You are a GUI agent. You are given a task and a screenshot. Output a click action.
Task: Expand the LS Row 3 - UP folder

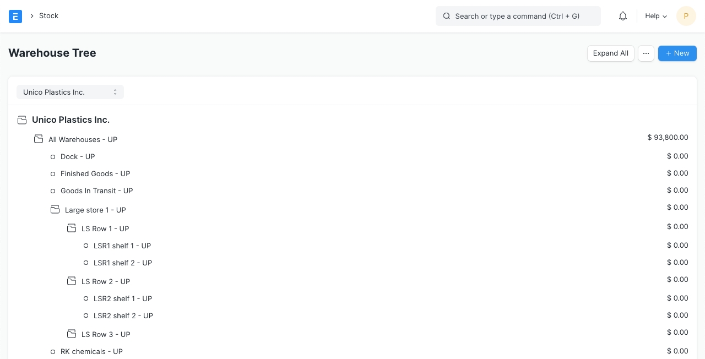(72, 334)
